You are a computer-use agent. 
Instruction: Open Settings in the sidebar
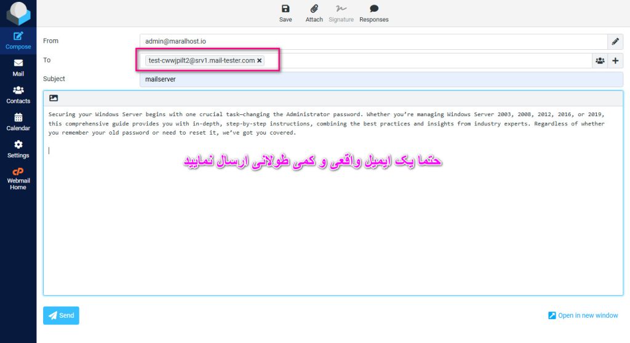point(18,149)
